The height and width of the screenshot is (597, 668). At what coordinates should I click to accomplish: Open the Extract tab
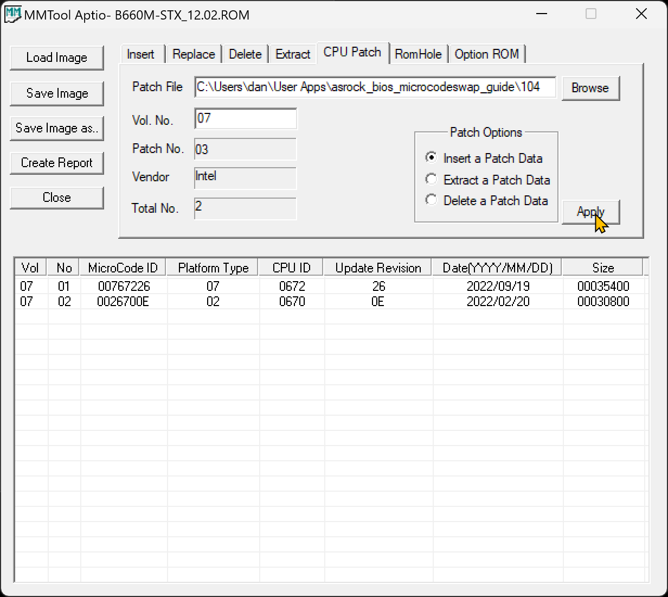click(293, 54)
